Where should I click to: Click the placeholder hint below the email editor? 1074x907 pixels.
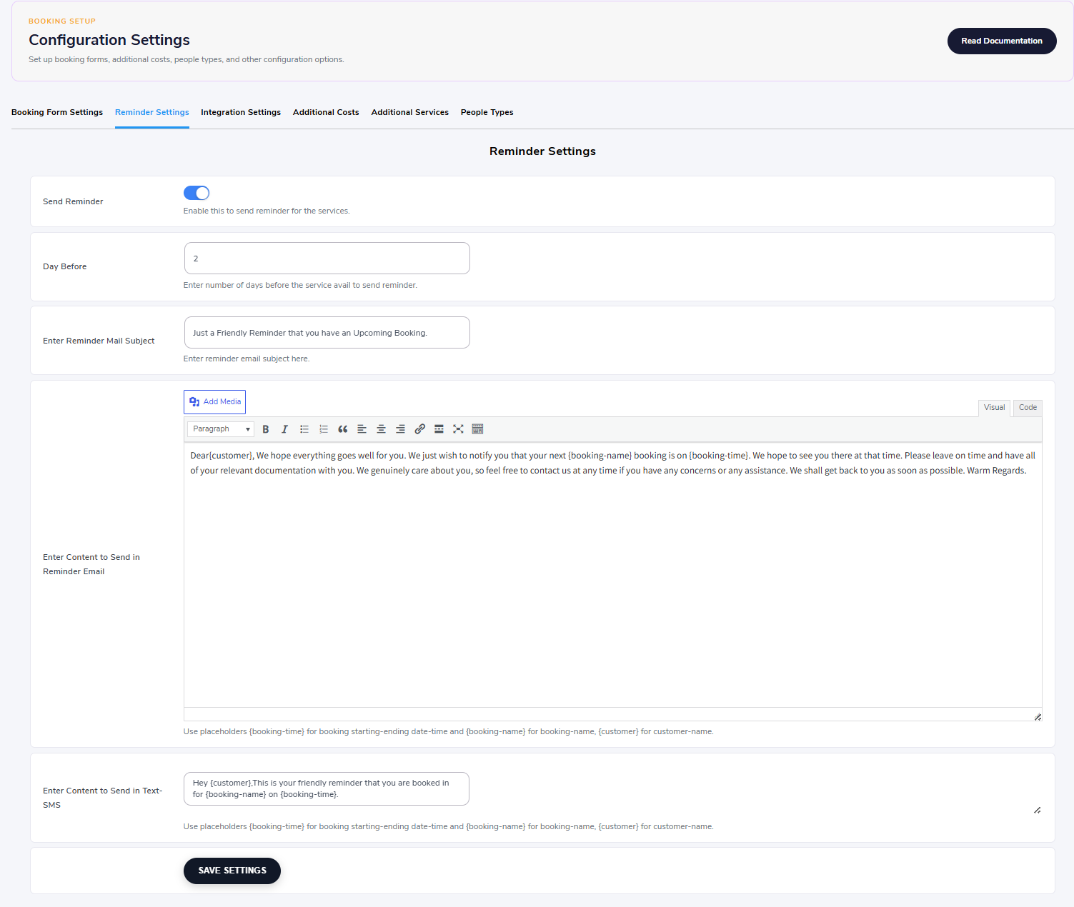[x=449, y=731]
